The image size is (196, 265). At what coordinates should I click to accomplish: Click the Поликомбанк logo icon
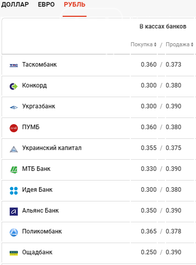point(14,232)
